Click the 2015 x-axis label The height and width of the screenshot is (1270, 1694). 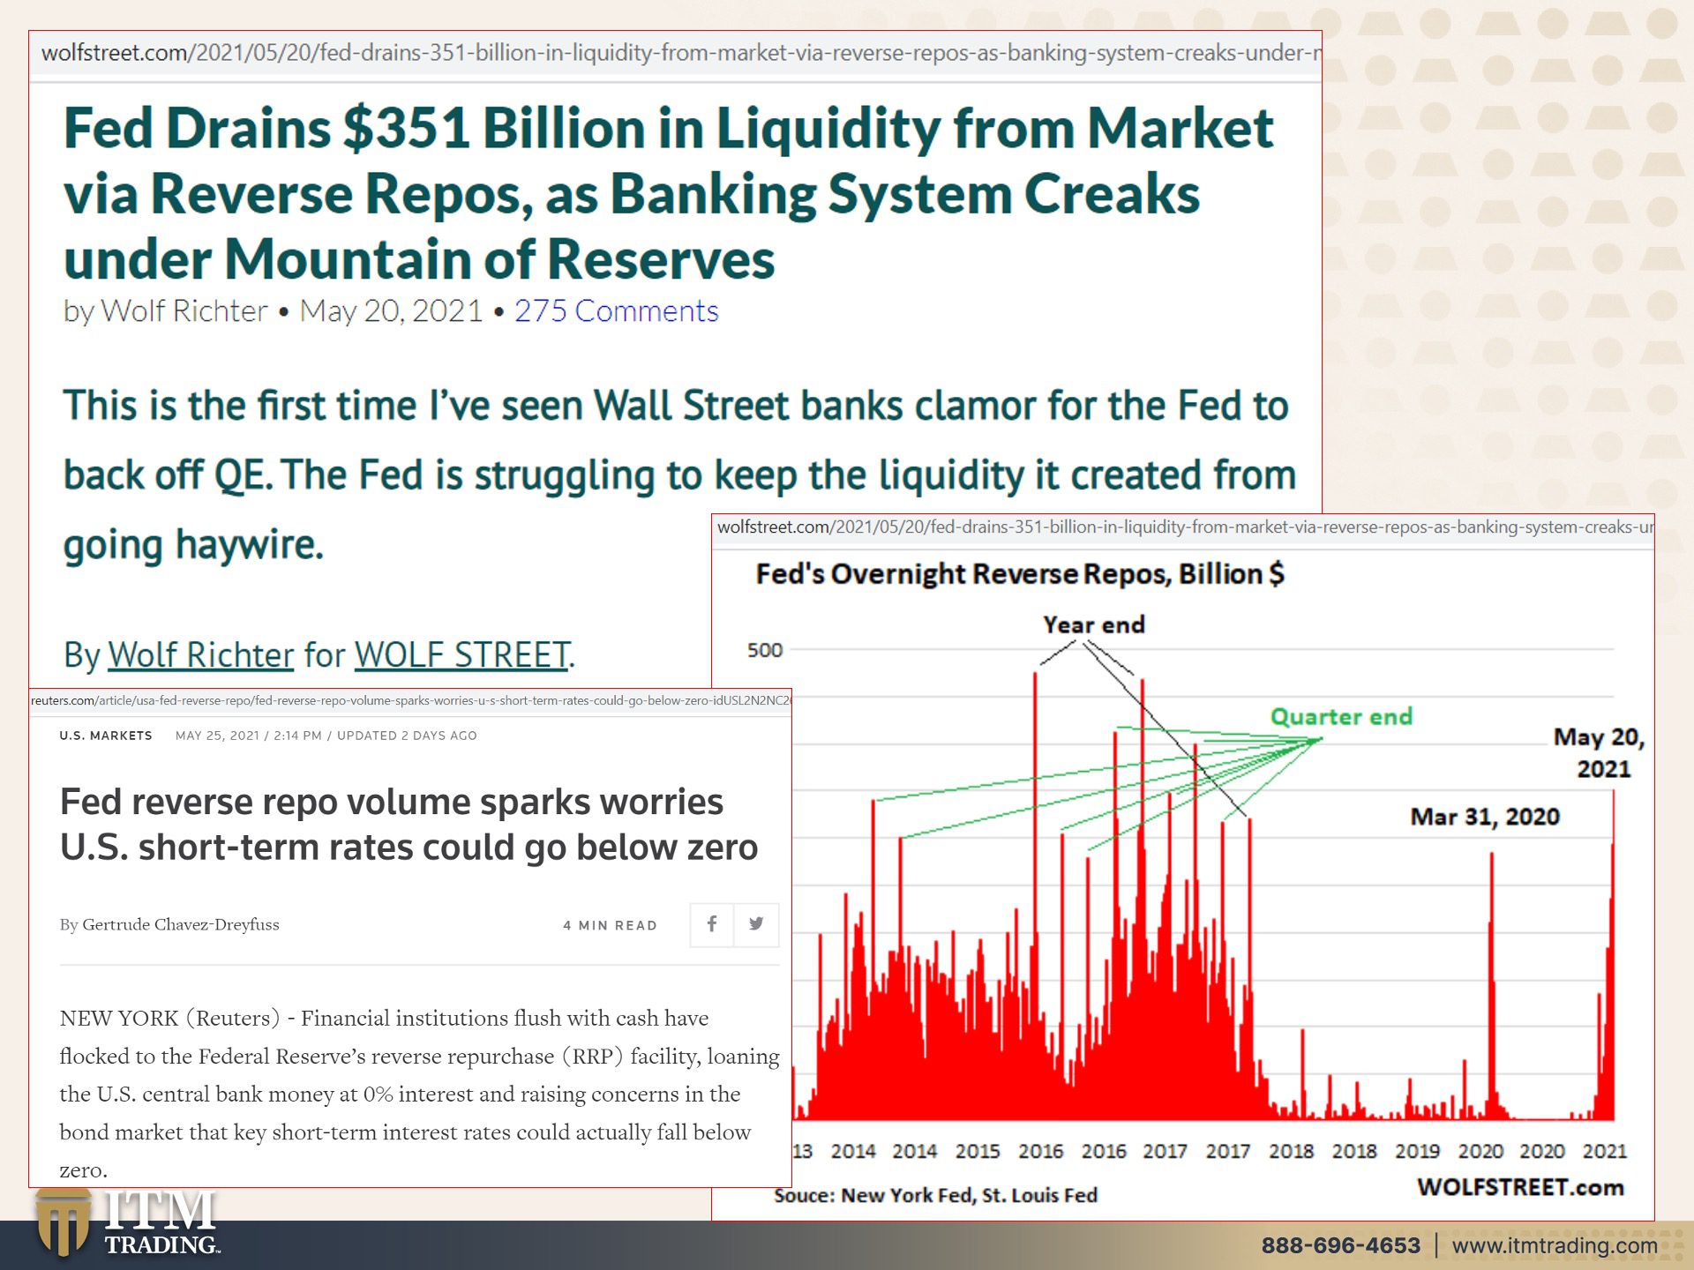pyautogui.click(x=978, y=1151)
